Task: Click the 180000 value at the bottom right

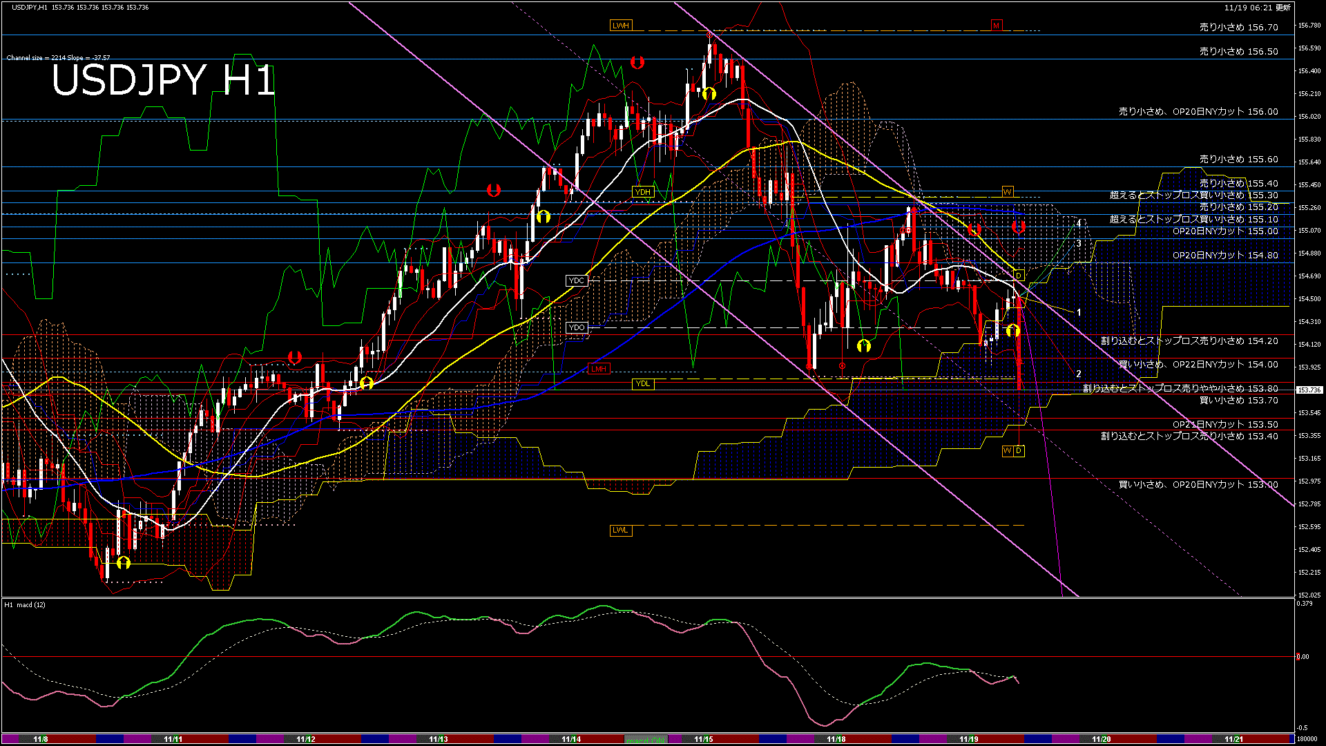Action: tap(1308, 739)
